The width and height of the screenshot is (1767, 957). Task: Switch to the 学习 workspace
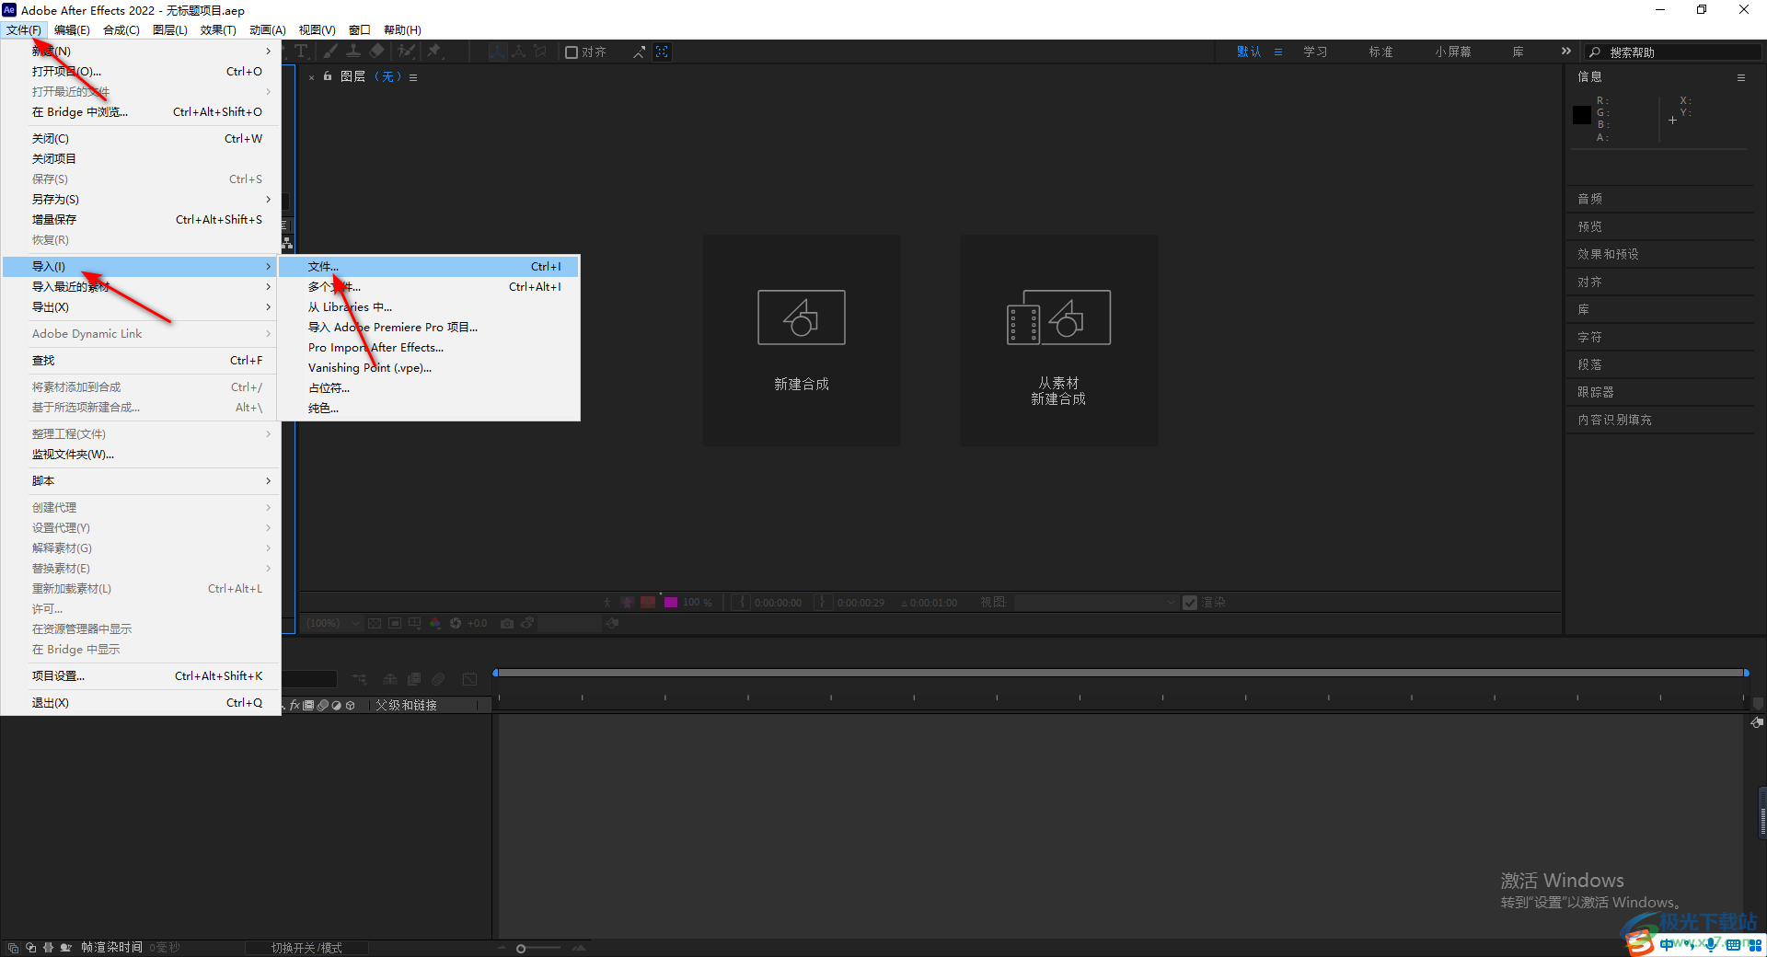click(1315, 52)
